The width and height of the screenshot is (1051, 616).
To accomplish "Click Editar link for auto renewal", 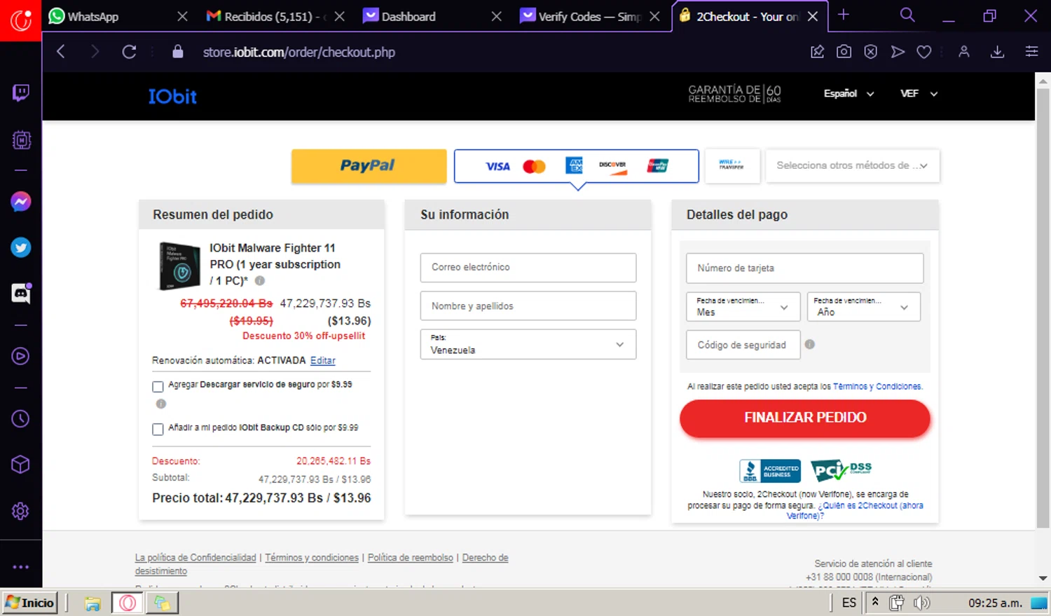I will click(x=323, y=361).
